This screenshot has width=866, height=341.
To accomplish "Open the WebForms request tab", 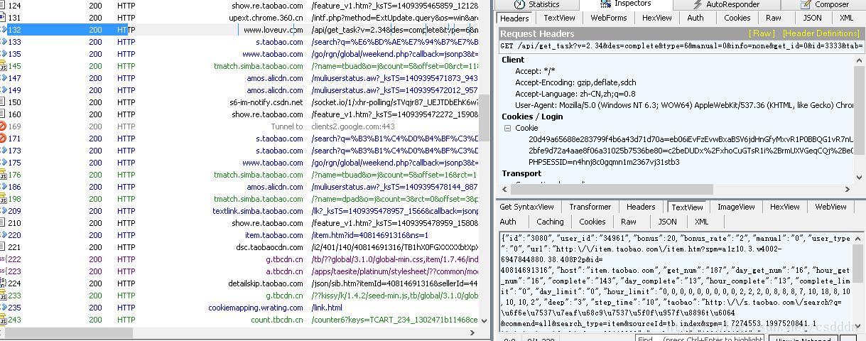I will pos(609,18).
